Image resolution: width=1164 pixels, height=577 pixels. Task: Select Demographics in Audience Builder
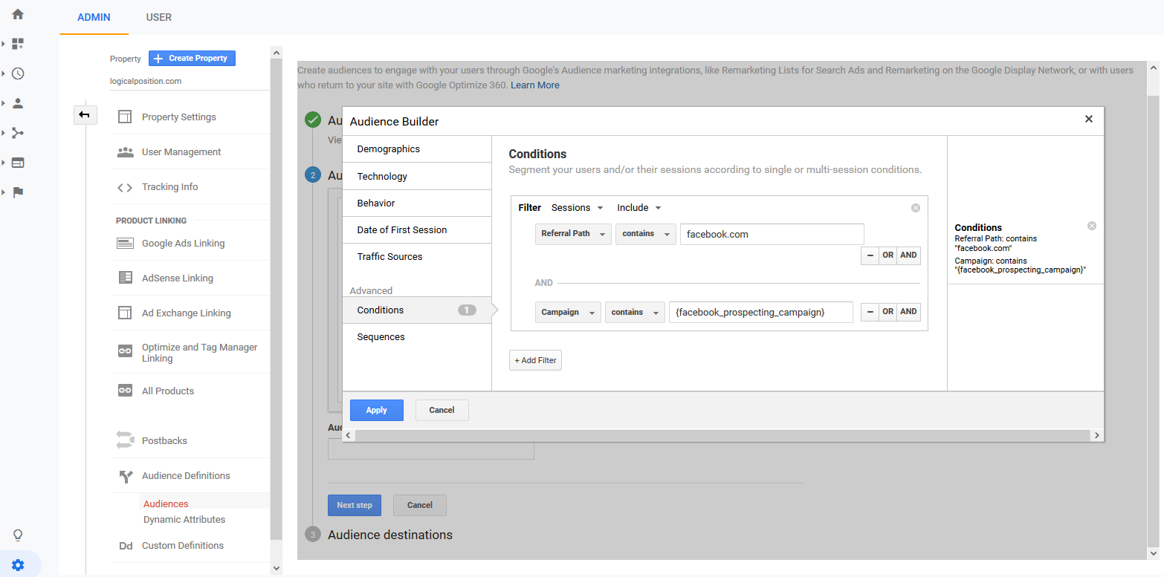(x=417, y=149)
